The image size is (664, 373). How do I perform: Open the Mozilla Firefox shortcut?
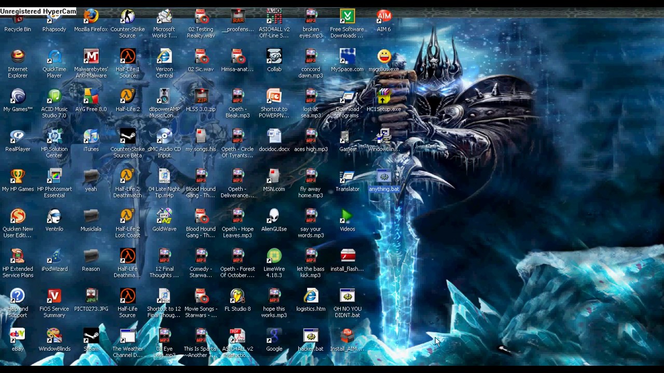[91, 21]
